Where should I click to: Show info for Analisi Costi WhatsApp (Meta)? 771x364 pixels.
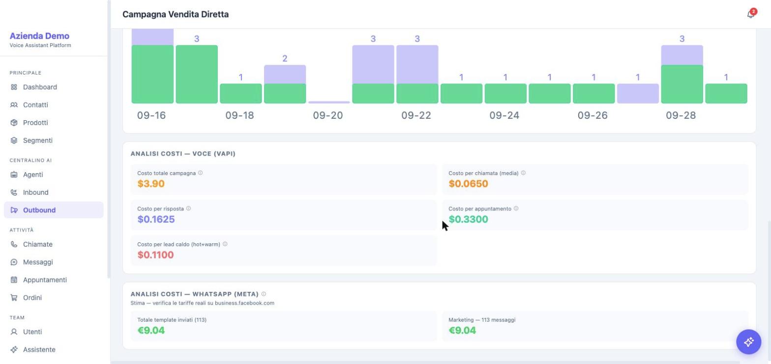click(264, 294)
